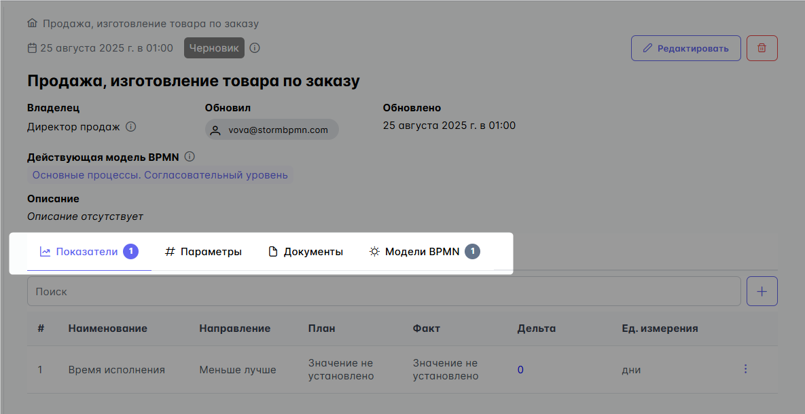Click info icon next to Действующая модель BPMN
The height and width of the screenshot is (414, 805).
click(x=190, y=157)
